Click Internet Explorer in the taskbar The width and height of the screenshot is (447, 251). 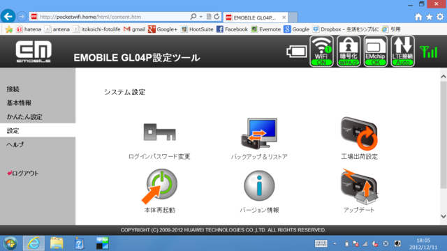(x=34, y=243)
